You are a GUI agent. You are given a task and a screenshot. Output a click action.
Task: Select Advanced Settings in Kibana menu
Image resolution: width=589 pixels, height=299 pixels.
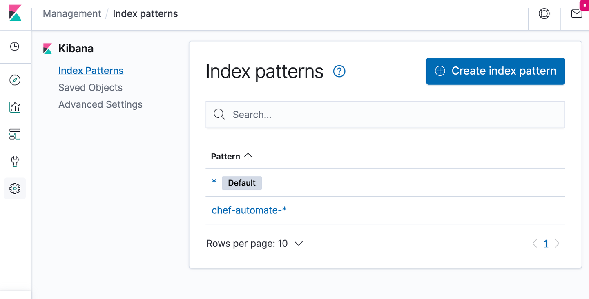click(x=100, y=105)
